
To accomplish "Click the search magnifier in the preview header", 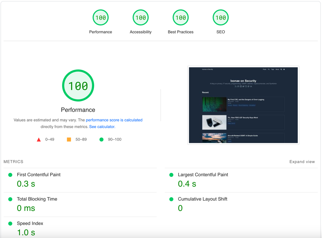I will point(281,69).
